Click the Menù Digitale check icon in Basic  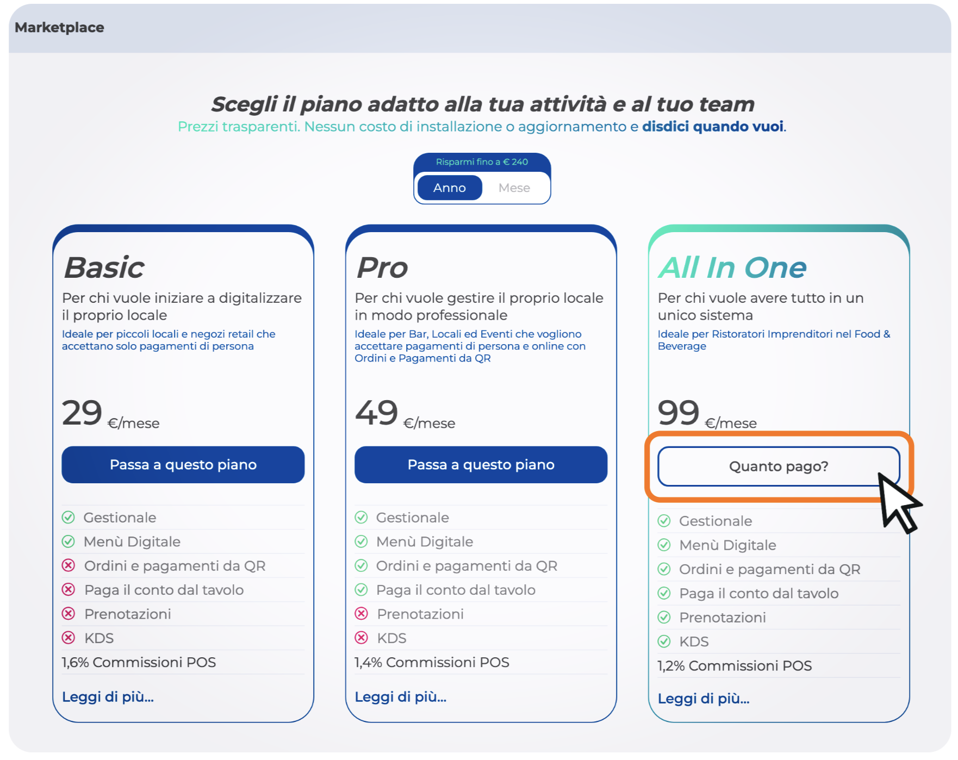(x=69, y=541)
